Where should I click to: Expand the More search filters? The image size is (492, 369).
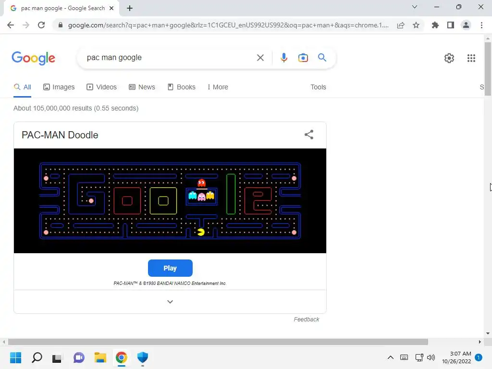[218, 87]
